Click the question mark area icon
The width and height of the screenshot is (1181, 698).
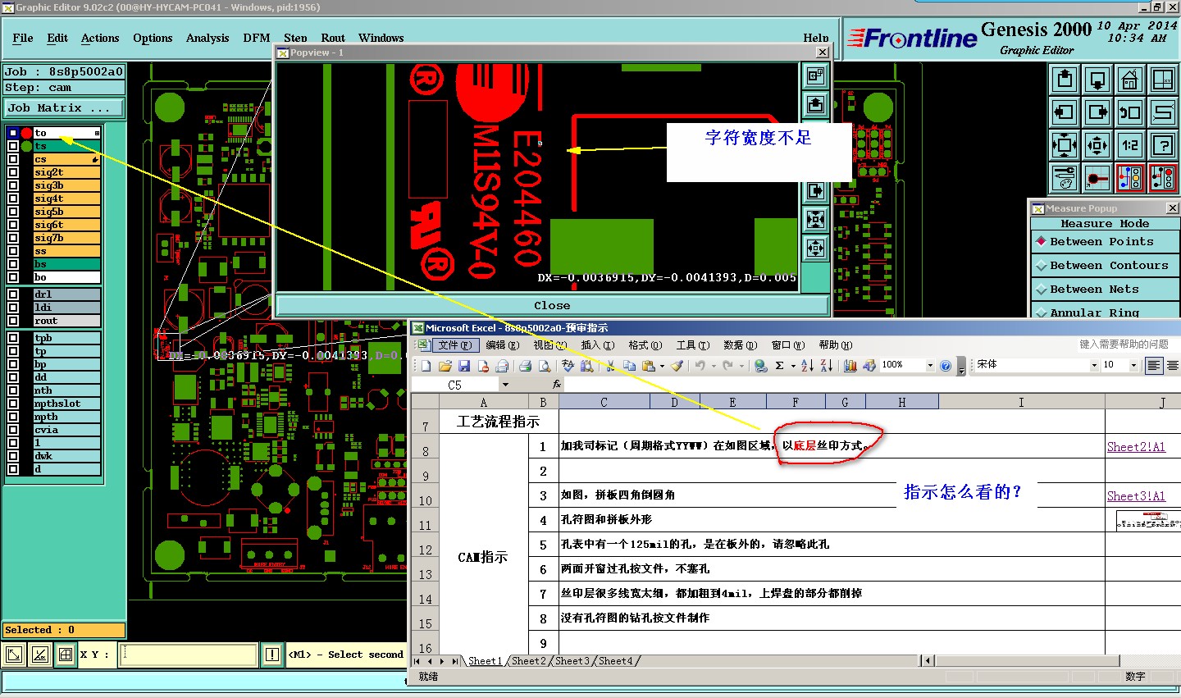pyautogui.click(x=1163, y=145)
